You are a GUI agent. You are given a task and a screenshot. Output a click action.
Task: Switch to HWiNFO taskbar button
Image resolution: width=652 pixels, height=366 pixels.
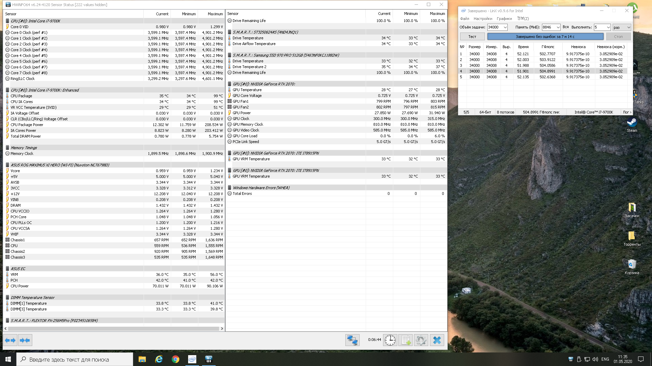[209, 359]
